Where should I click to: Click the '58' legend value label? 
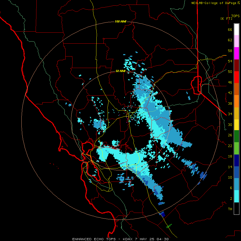[x=230, y=51]
